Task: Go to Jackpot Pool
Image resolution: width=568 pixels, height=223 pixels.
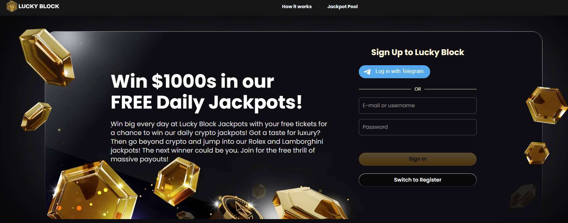Action: (x=342, y=7)
